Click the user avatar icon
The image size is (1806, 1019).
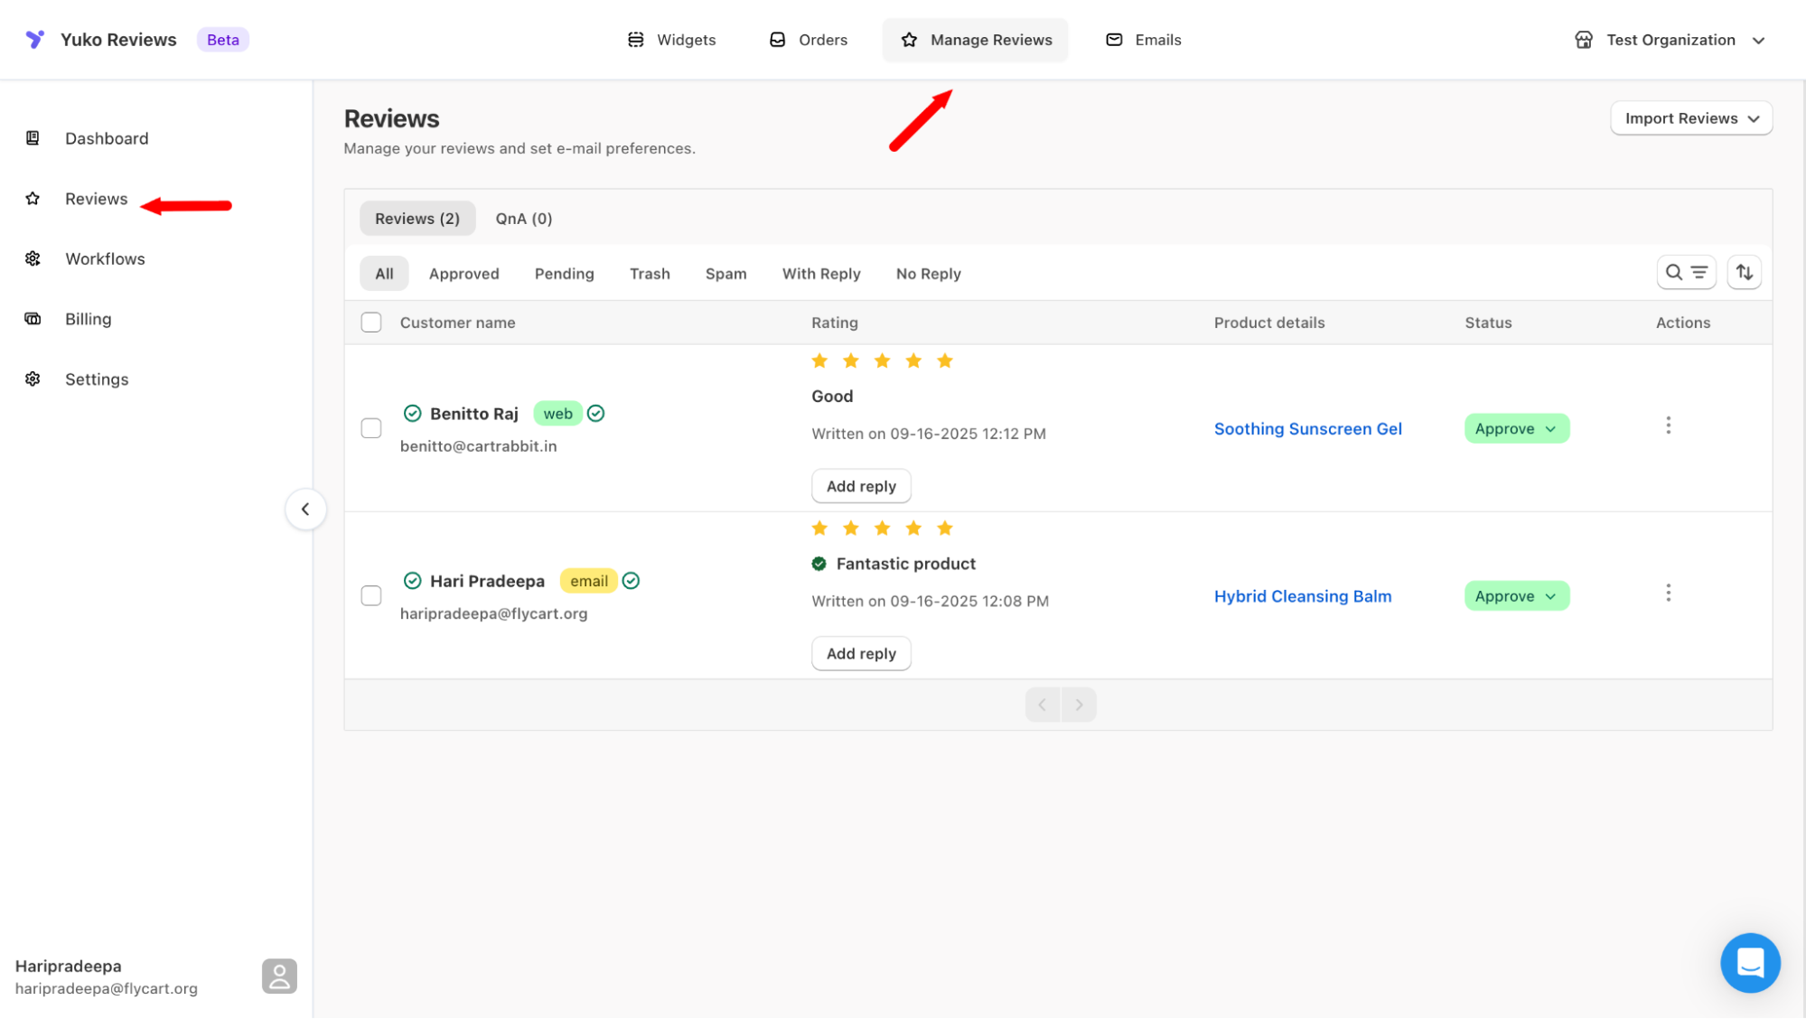pyautogui.click(x=279, y=977)
